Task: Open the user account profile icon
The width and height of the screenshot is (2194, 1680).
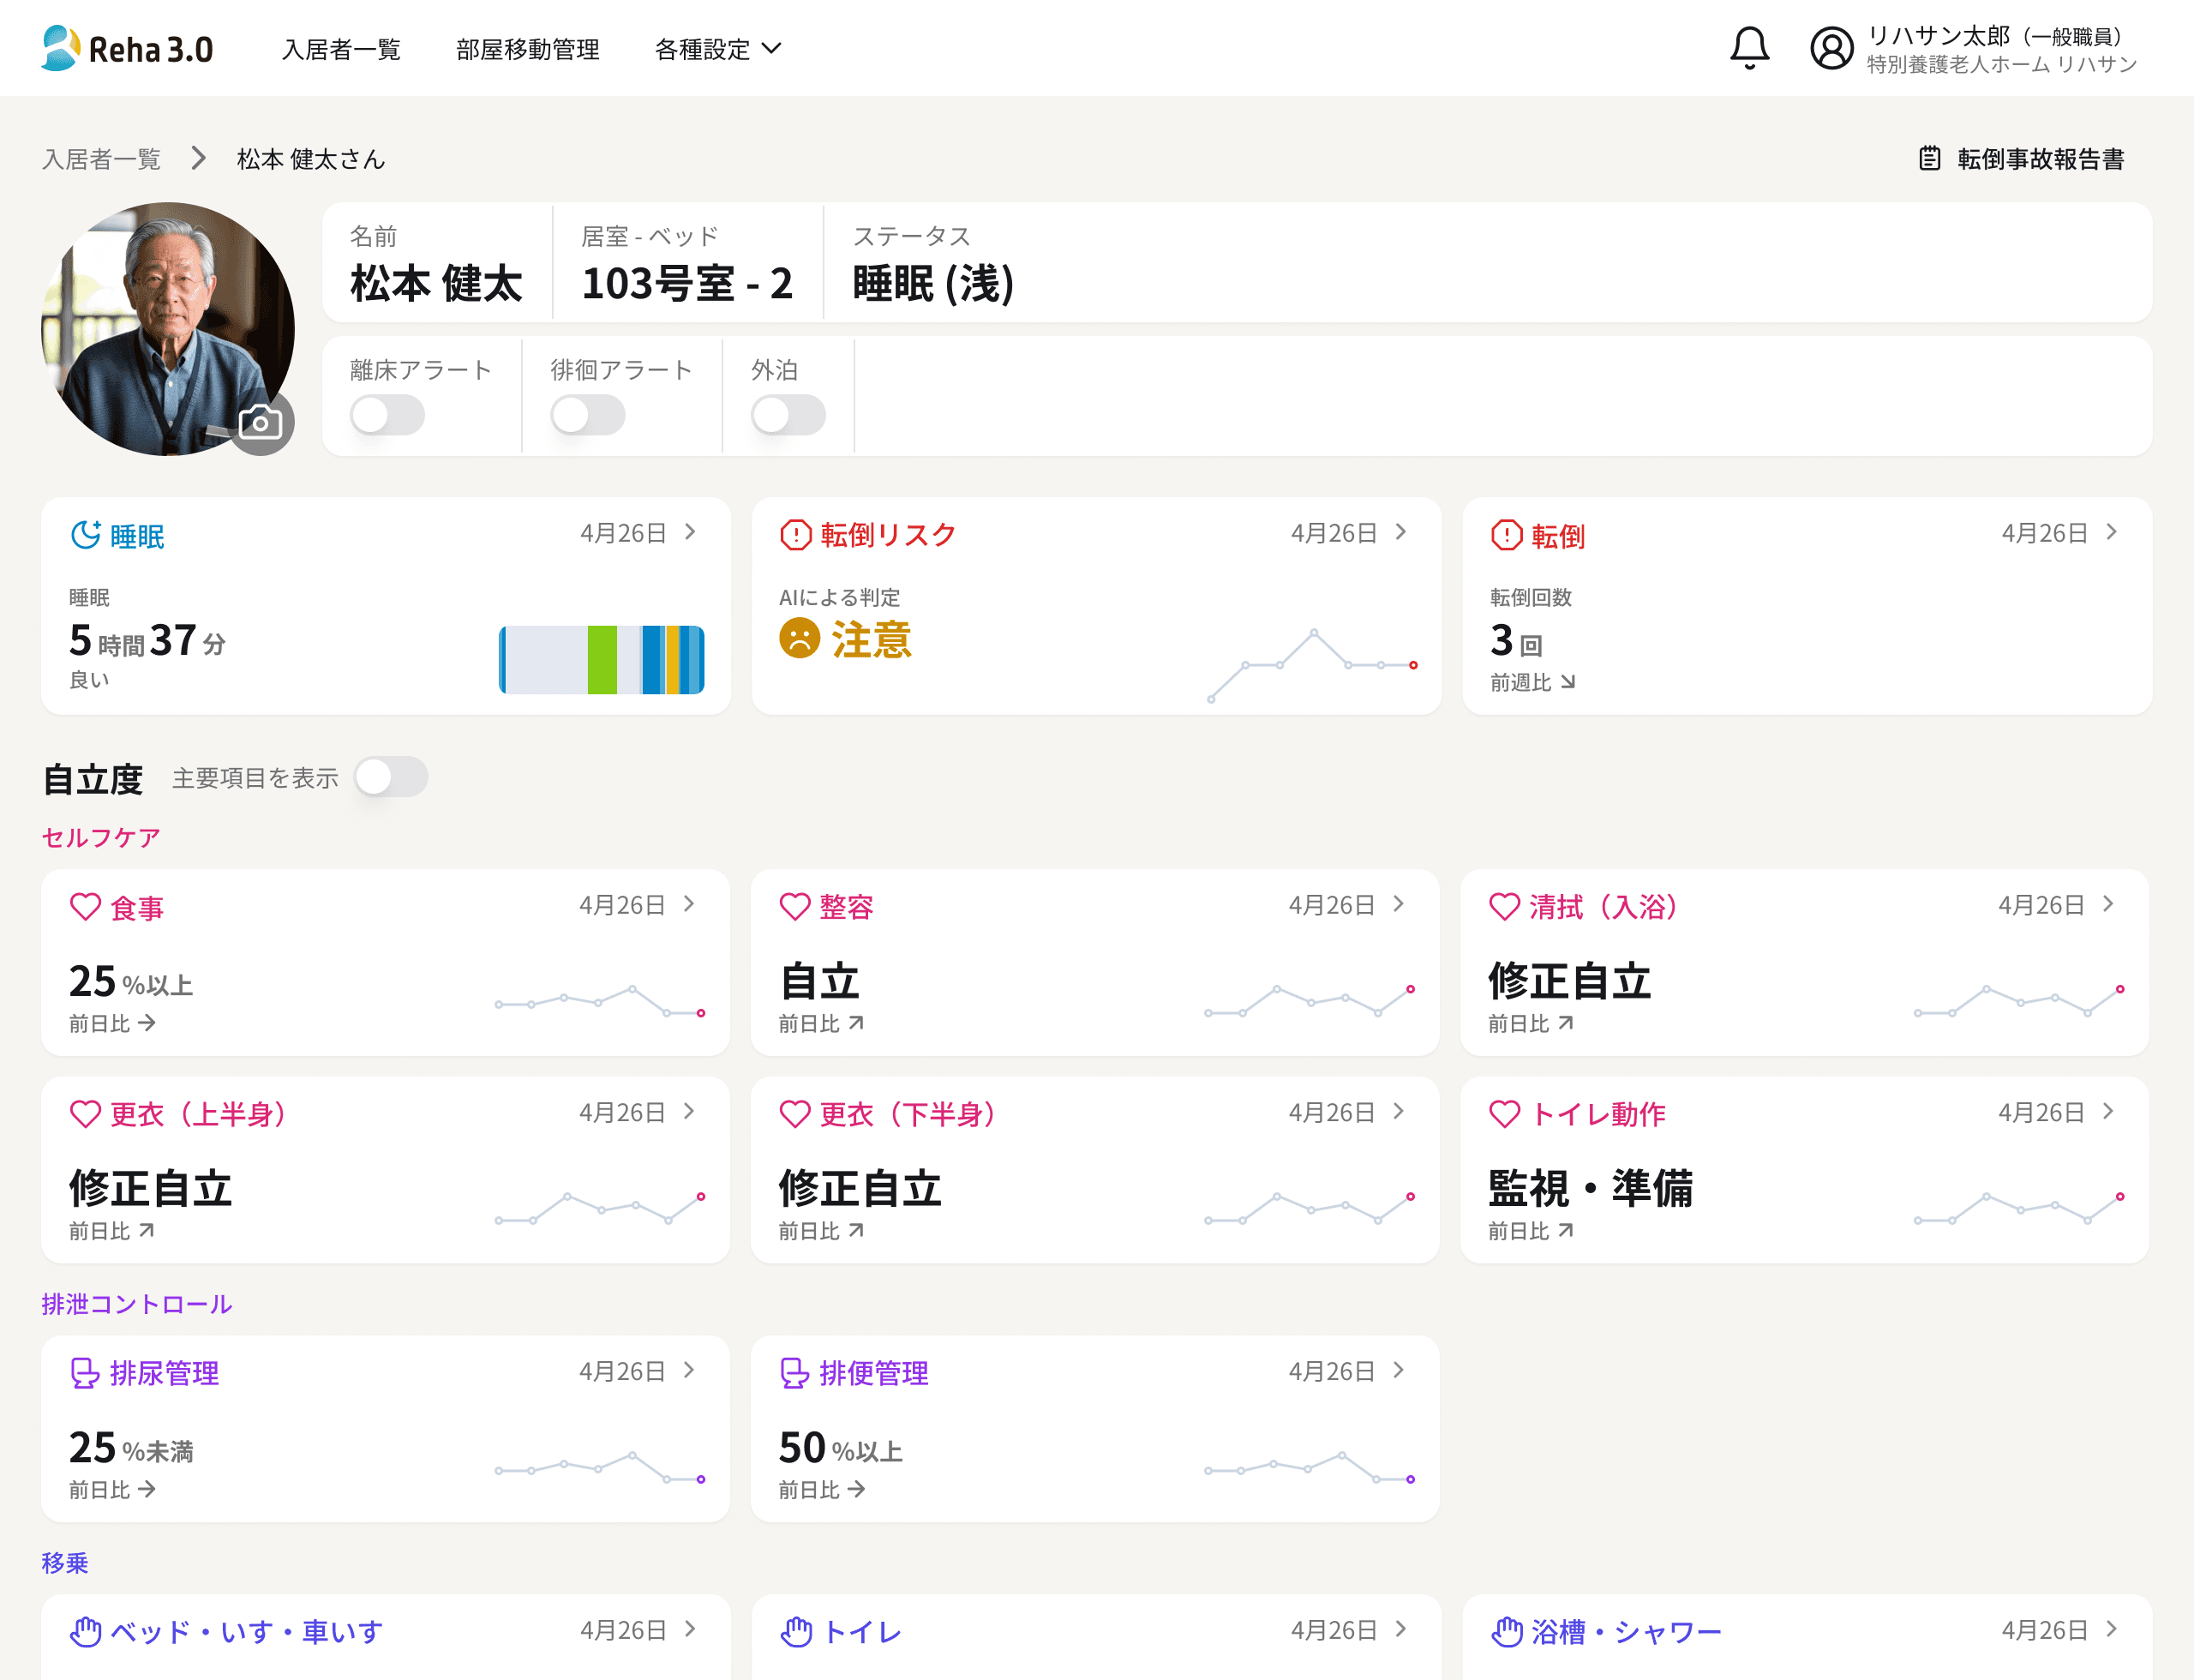Action: click(x=1831, y=48)
